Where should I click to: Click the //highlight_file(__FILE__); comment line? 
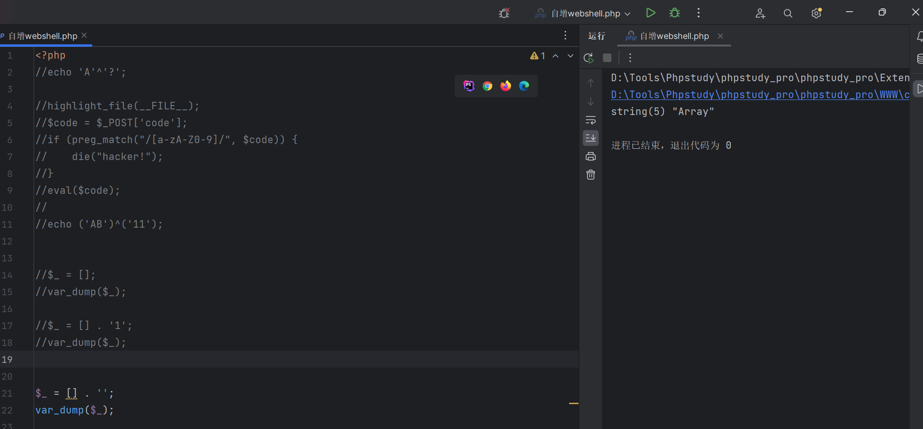117,106
